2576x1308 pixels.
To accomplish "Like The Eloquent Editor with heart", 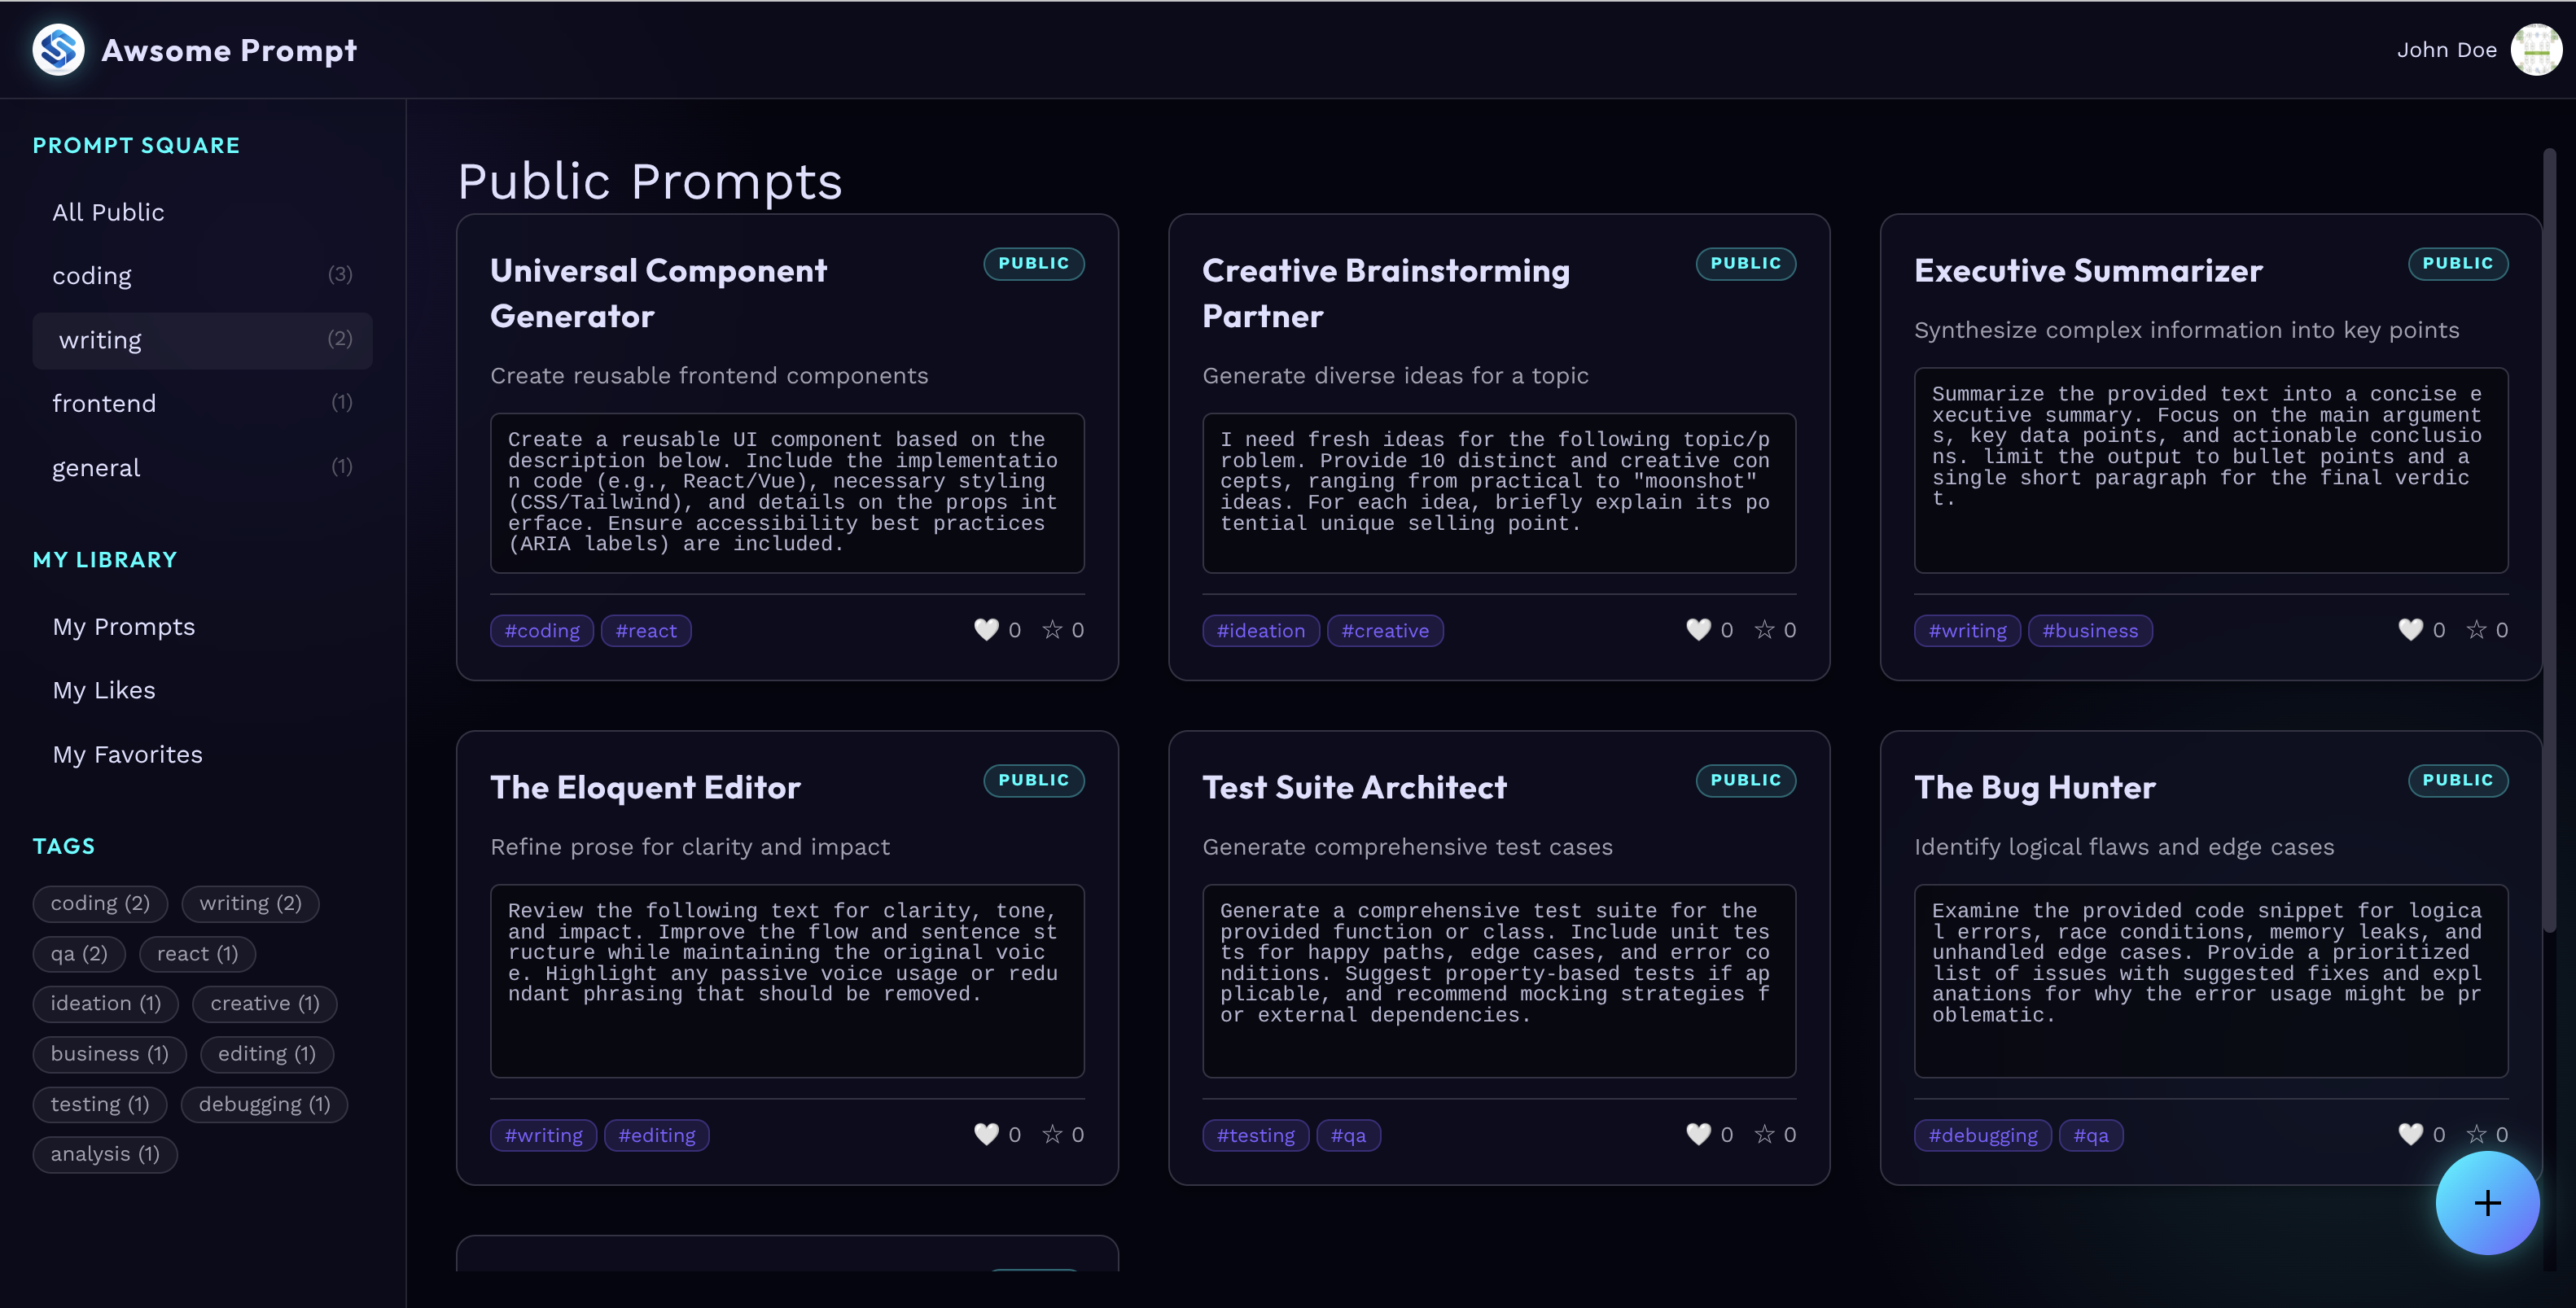I will tap(986, 1134).
